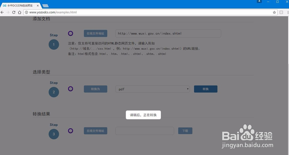Select the Step 1 radio circle

pos(71,33)
